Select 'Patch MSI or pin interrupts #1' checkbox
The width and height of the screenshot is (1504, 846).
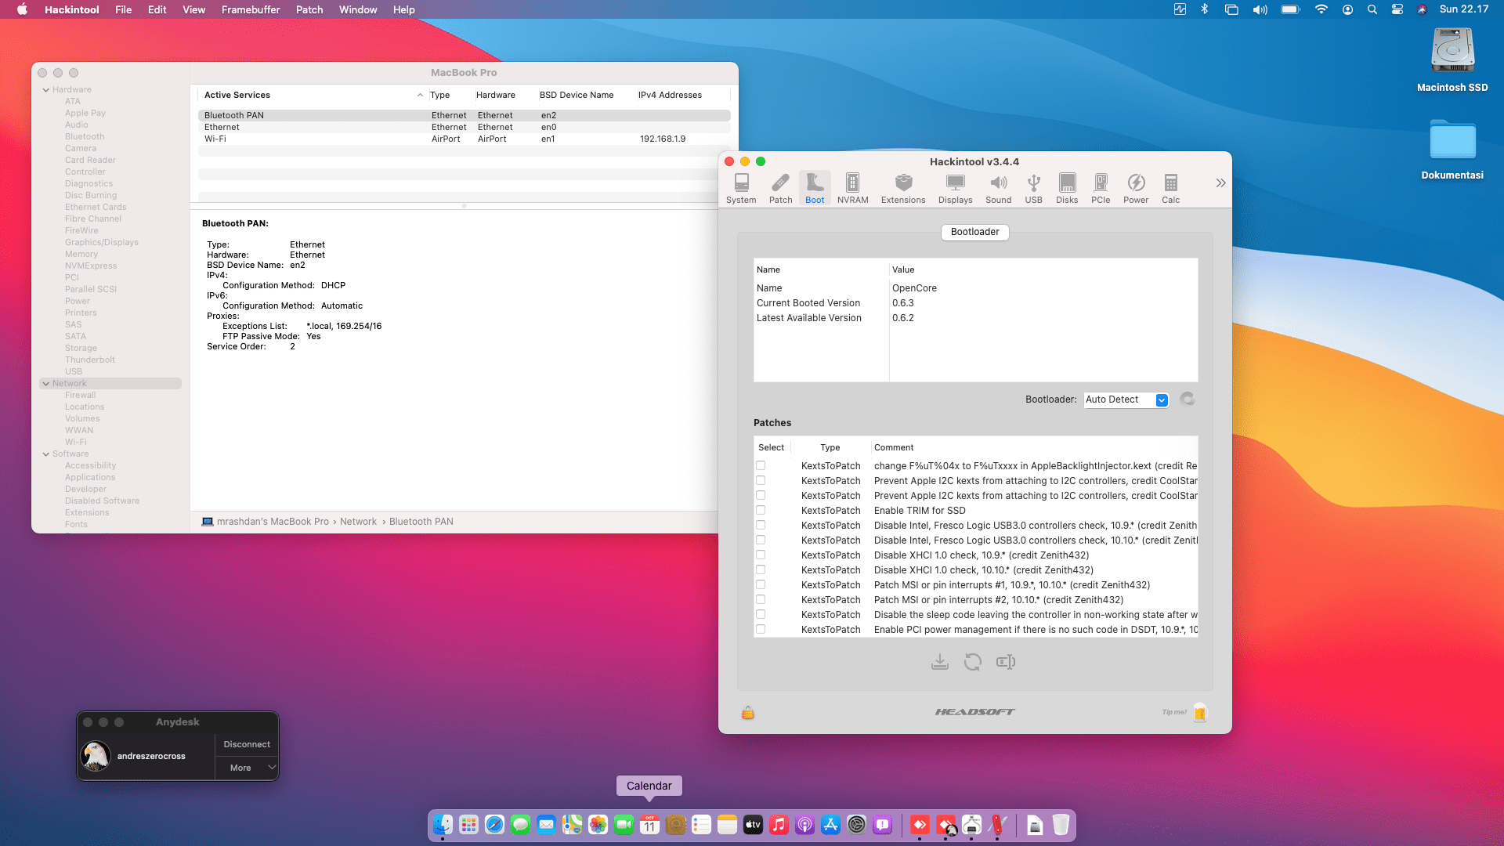point(761,584)
